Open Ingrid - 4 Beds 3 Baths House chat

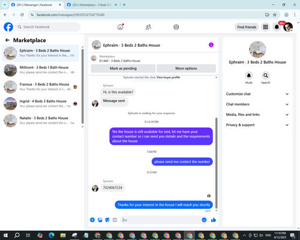point(40,104)
